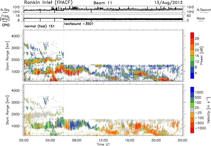Click the red top of the power colorbar

[x=192, y=35]
